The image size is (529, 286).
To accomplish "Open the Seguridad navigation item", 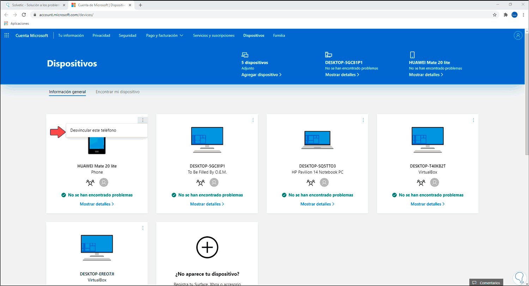I will (x=127, y=36).
